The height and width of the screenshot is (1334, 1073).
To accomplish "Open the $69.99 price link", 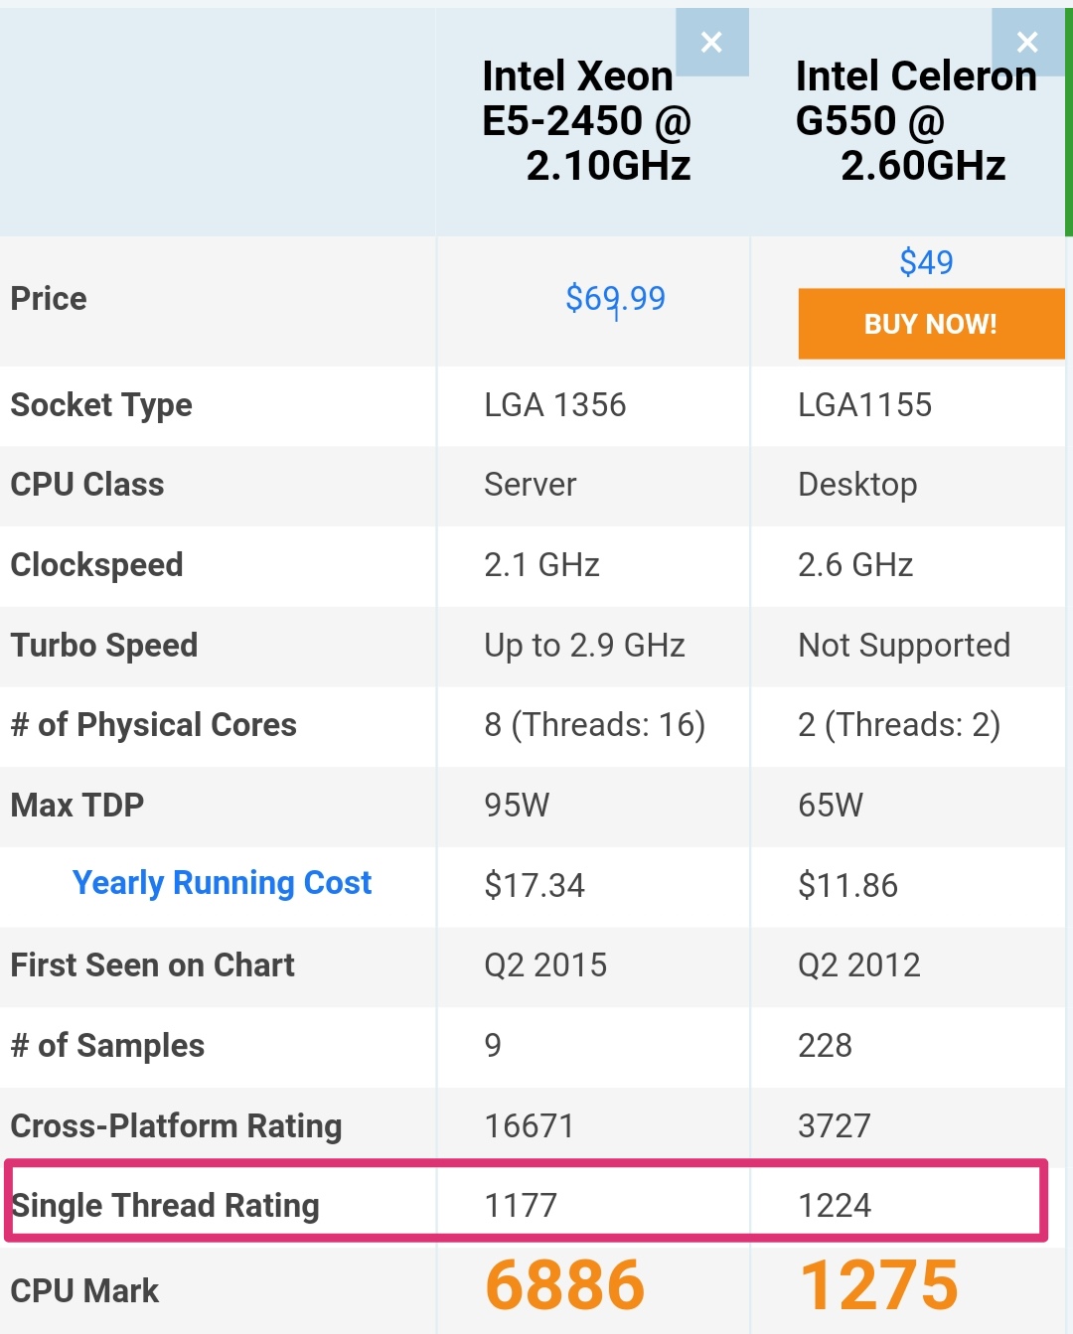I will (x=615, y=298).
